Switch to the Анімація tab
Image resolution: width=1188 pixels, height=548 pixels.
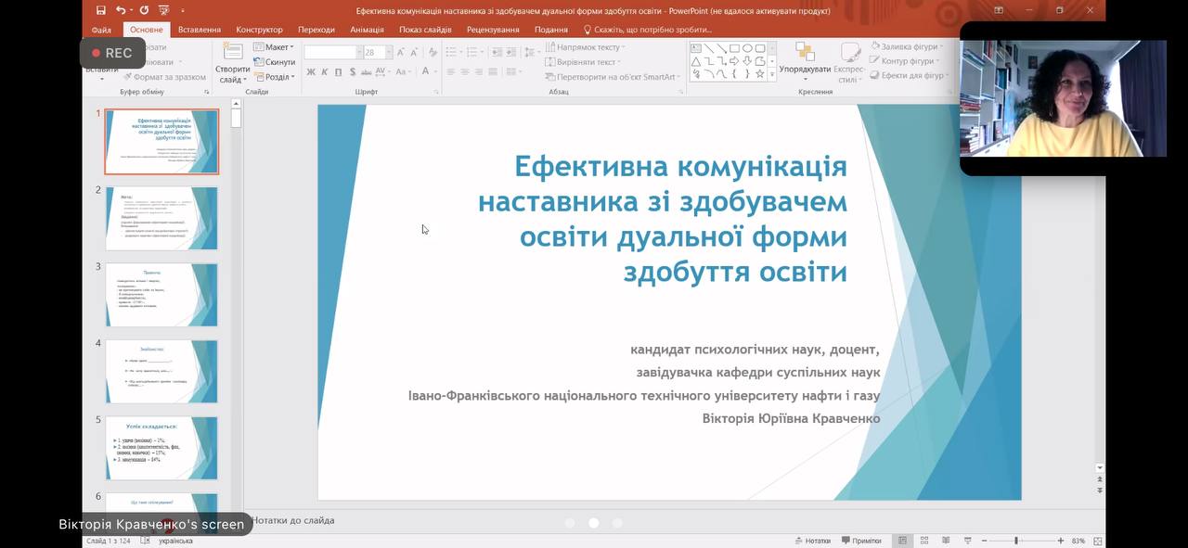pos(367,30)
